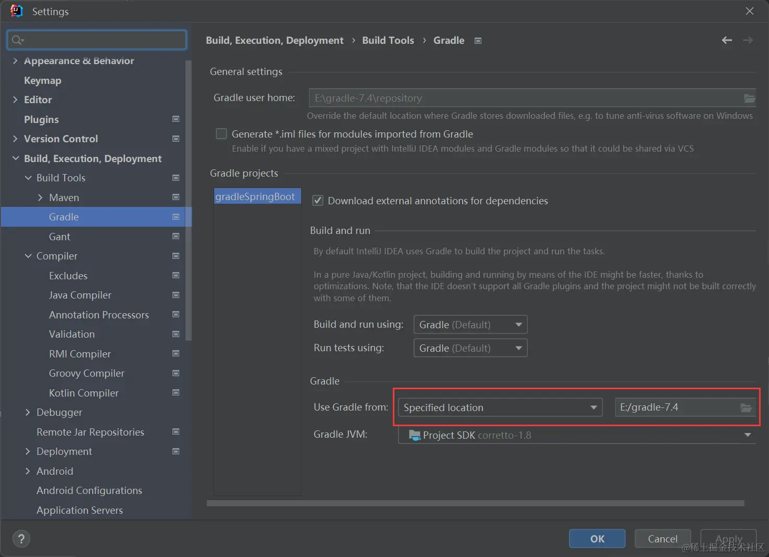
Task: Click Build Tools breadcrumb link
Action: 388,40
